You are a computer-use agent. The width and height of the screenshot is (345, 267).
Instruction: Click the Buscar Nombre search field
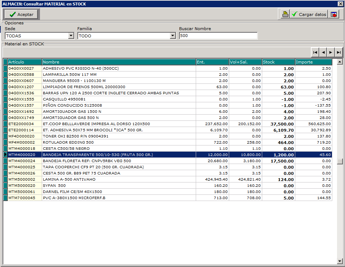point(218,36)
